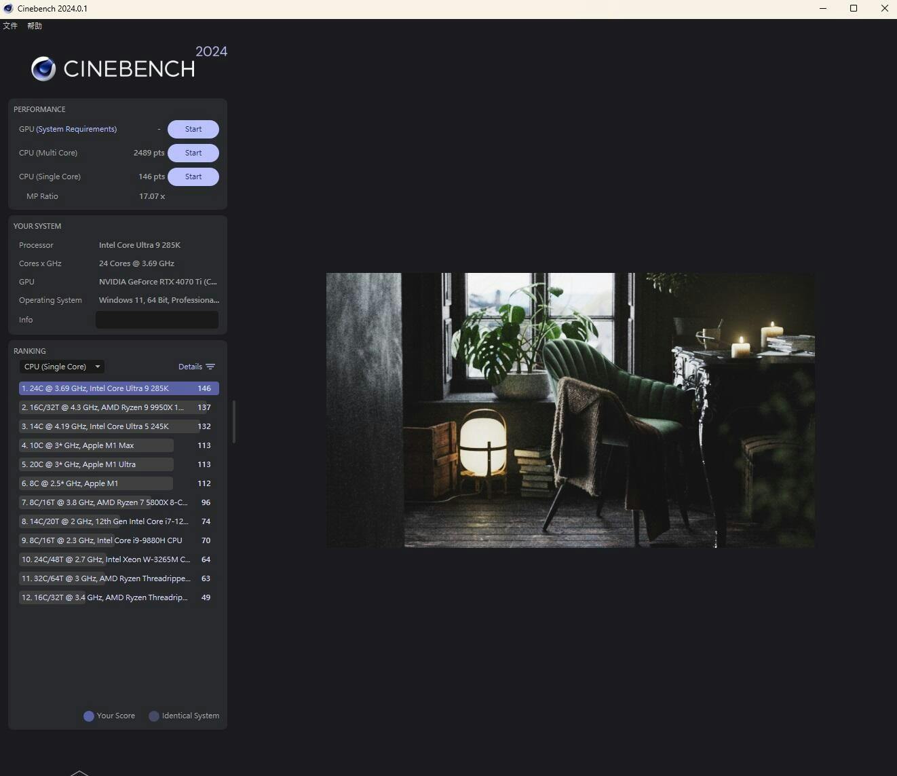Click the MP Ratio 17.07 x value
Image resolution: width=897 pixels, height=776 pixels.
coord(152,196)
